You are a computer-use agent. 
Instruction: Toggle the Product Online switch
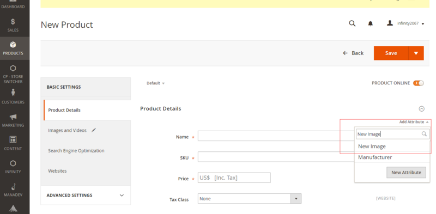coord(418,83)
